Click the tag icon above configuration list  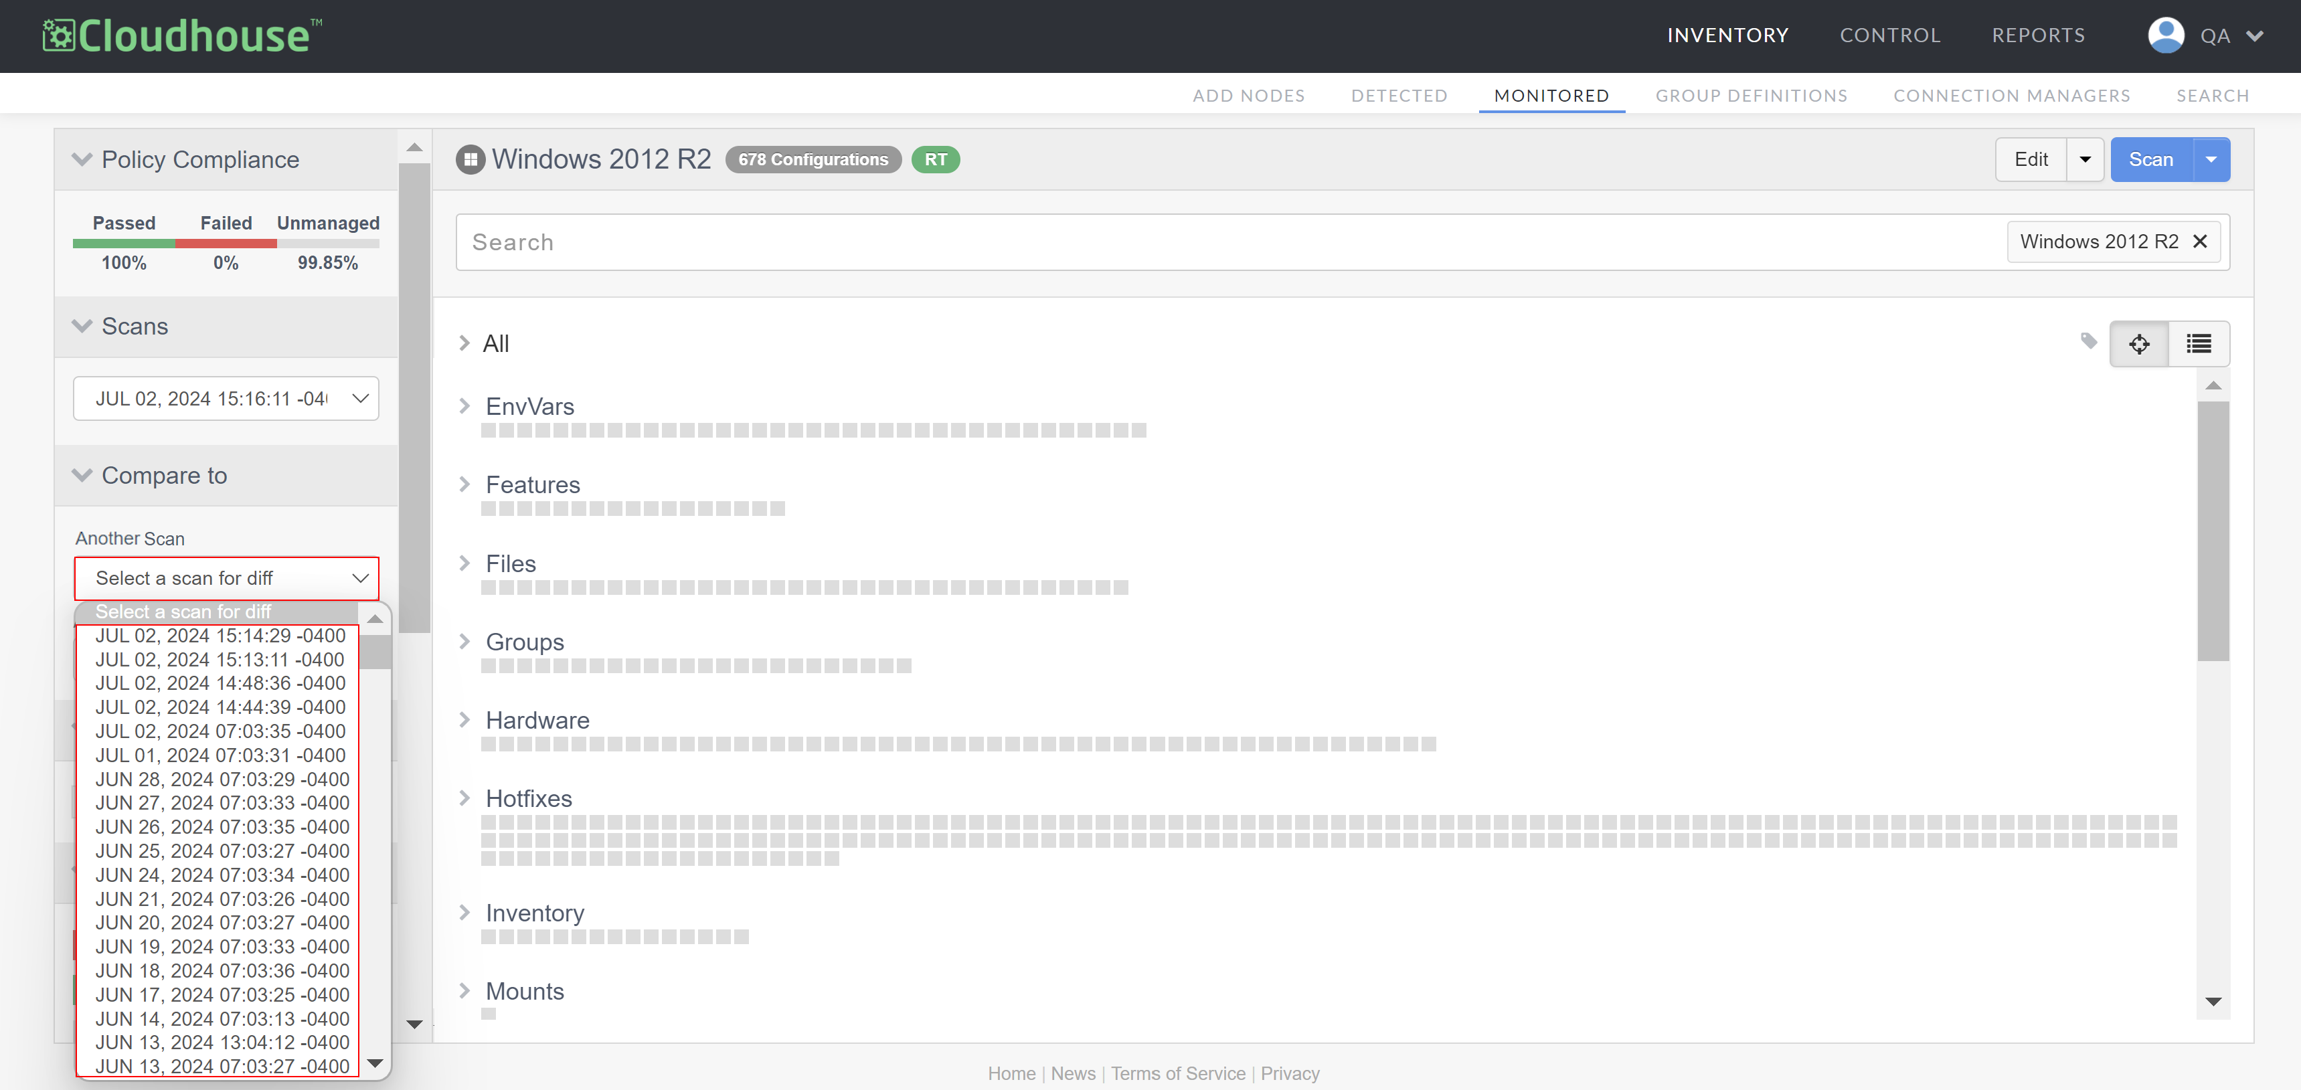(x=2088, y=341)
